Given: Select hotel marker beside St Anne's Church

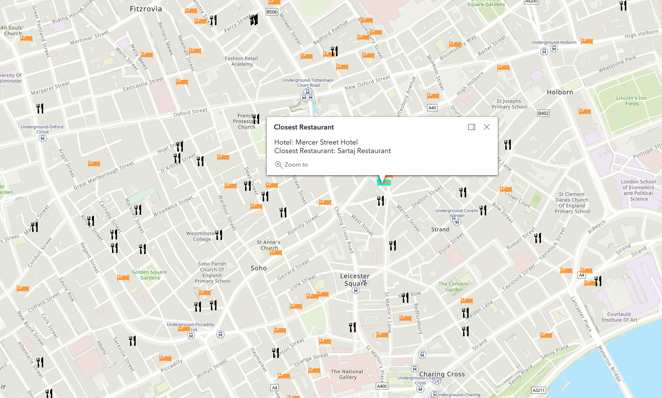Looking at the screenshot, I should point(276,252).
